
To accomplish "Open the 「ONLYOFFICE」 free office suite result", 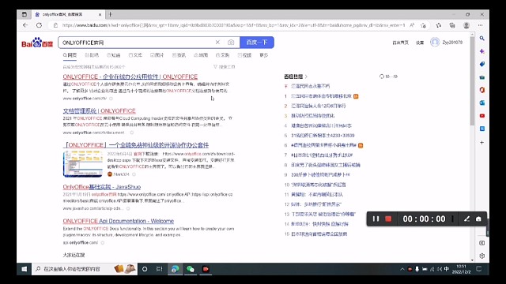I will tap(136, 145).
